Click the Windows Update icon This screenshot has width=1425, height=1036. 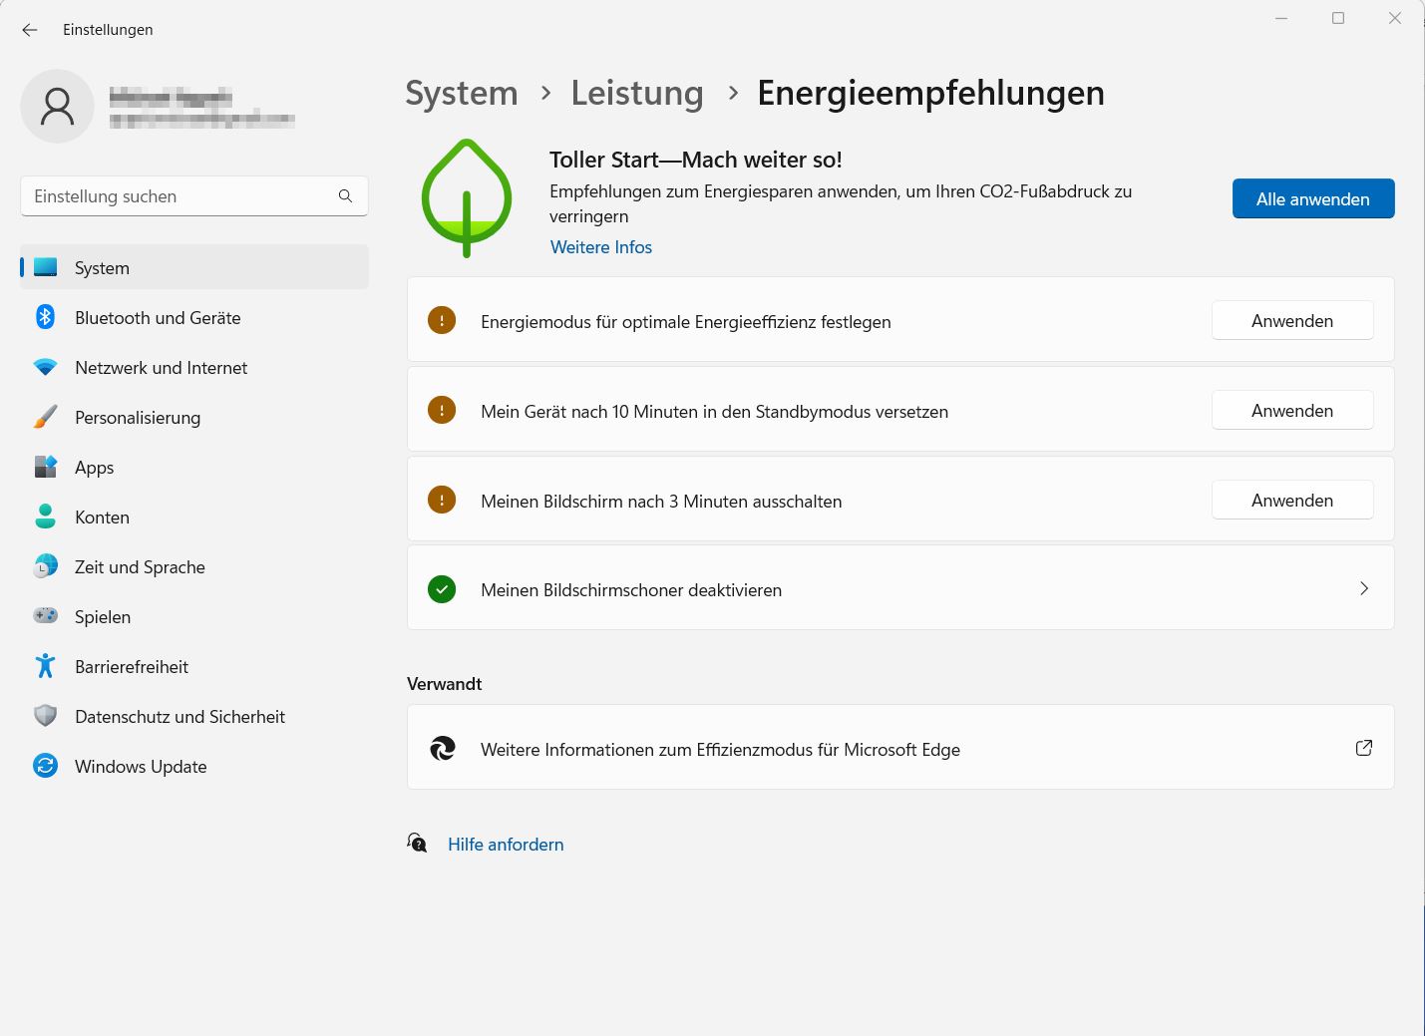coord(45,767)
